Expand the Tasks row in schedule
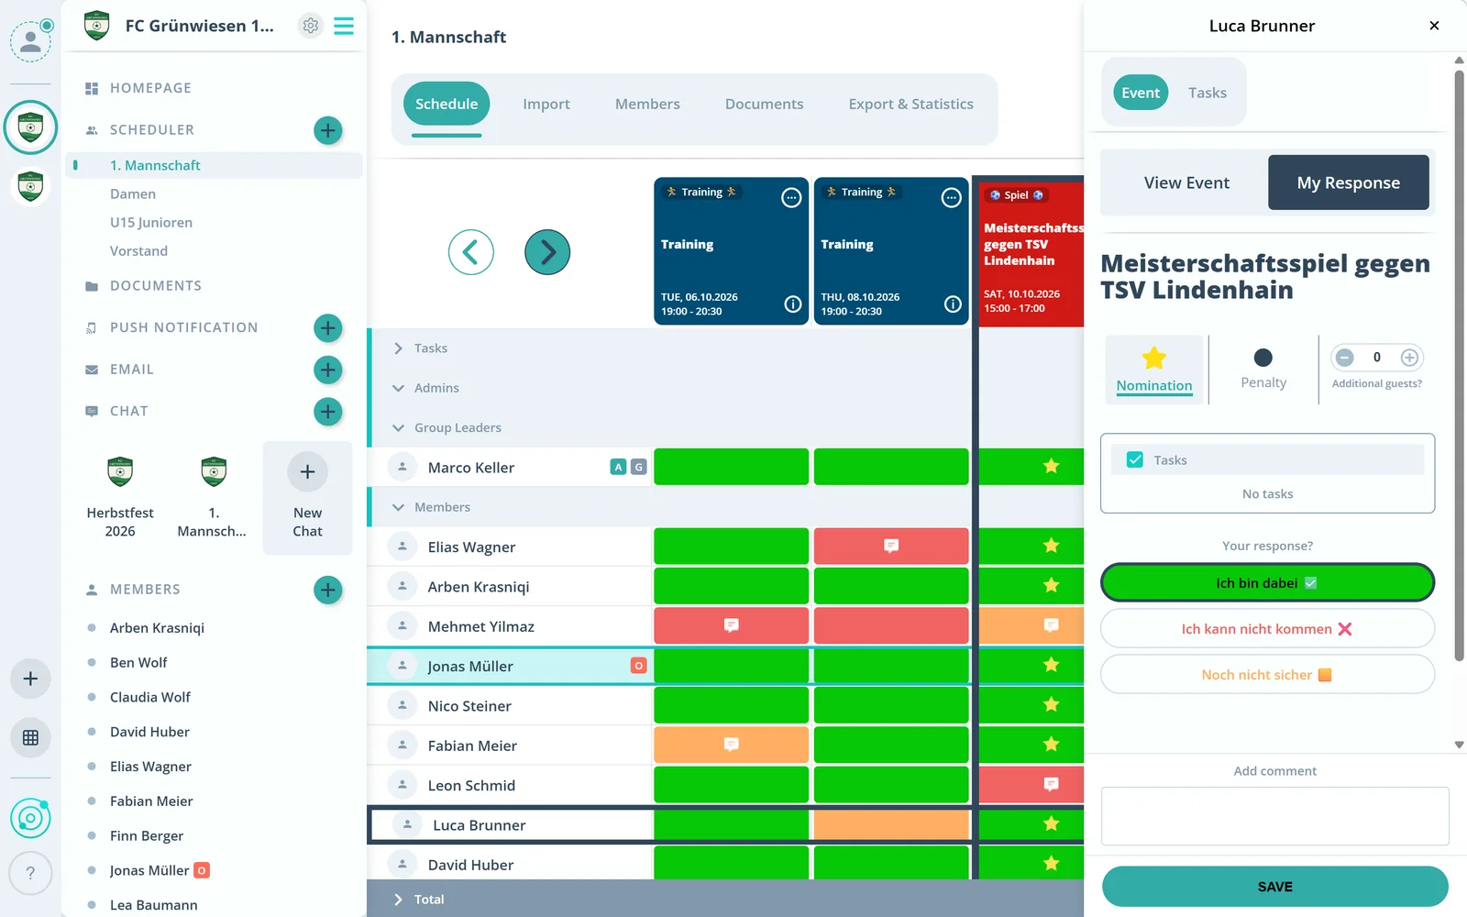 [398, 348]
